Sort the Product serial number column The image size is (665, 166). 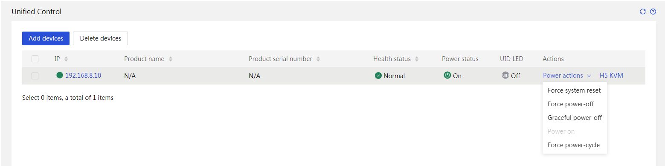(318, 59)
